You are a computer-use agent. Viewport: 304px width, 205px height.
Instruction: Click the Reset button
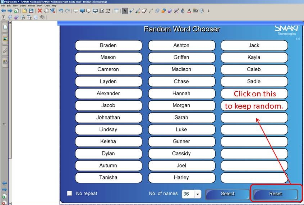pos(276,194)
